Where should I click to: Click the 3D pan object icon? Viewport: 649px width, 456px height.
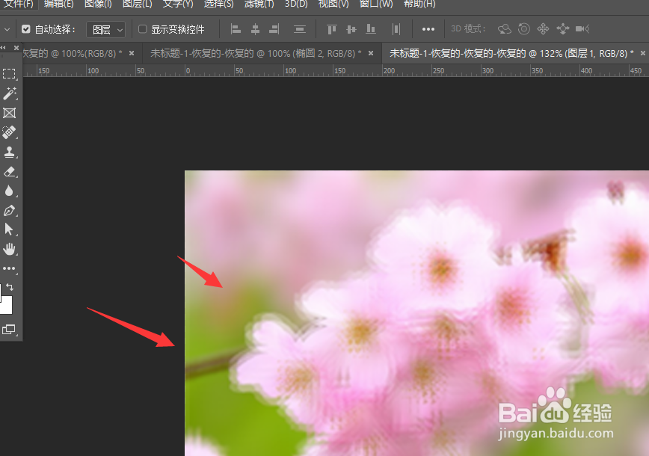pos(543,29)
